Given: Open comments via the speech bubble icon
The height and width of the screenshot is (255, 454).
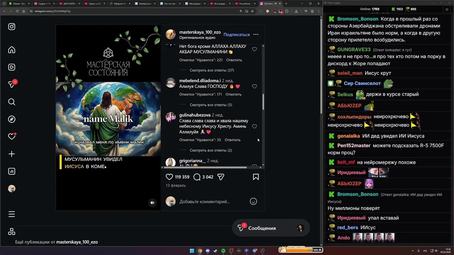Looking at the screenshot, I should pos(197,177).
